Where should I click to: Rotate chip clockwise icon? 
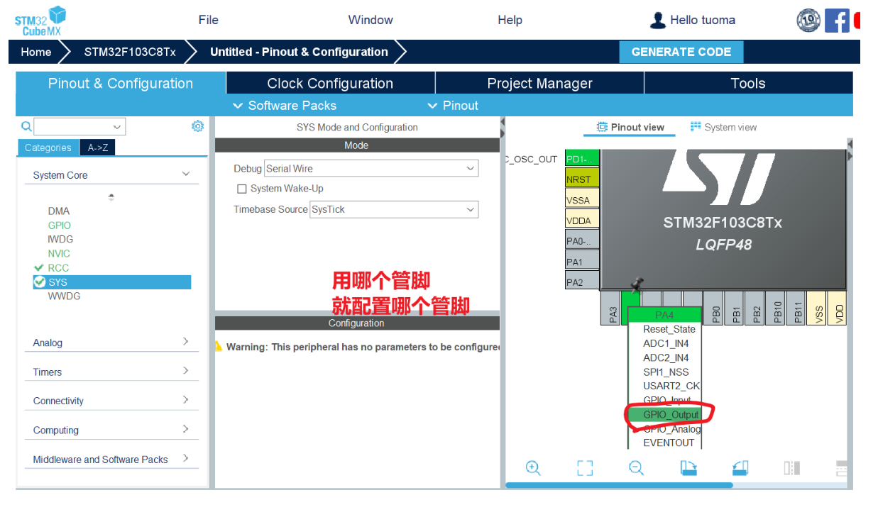(x=688, y=468)
